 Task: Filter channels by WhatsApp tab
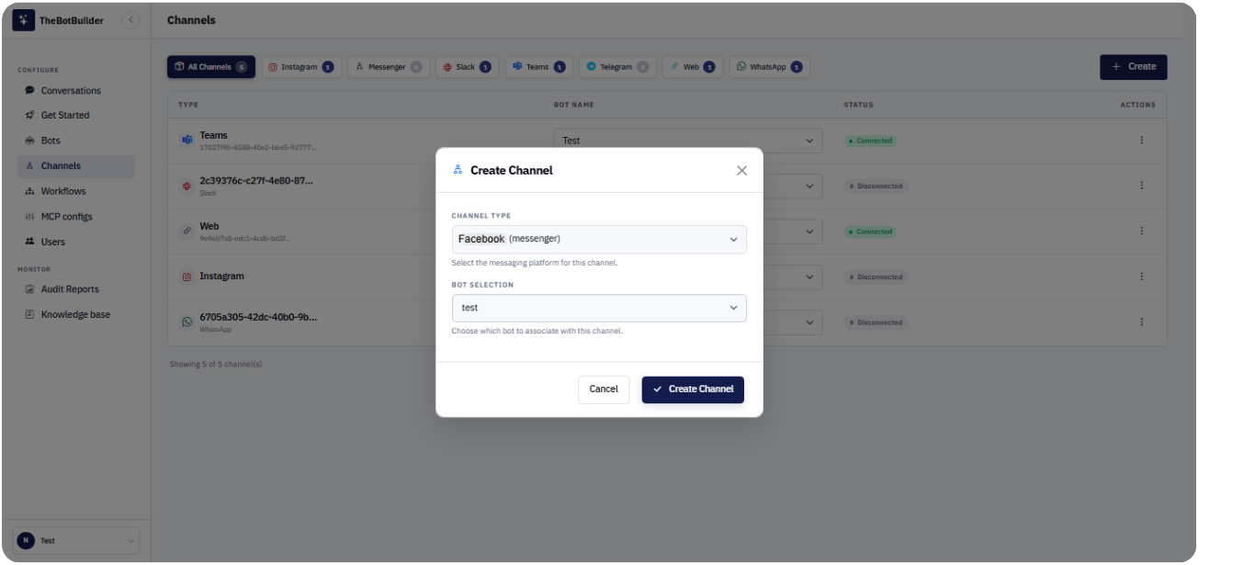(x=770, y=67)
